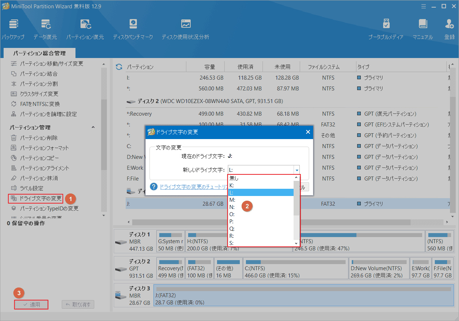Click the 取り消す undo button
Viewport: 459px width, 321px height.
(78, 304)
